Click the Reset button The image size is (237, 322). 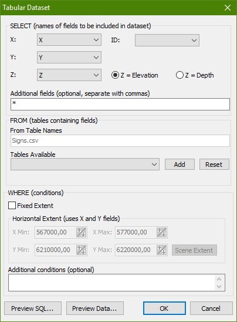[x=214, y=165]
